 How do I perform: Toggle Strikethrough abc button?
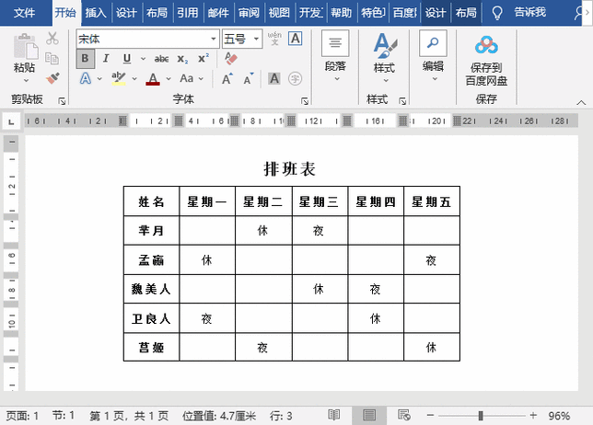161,59
